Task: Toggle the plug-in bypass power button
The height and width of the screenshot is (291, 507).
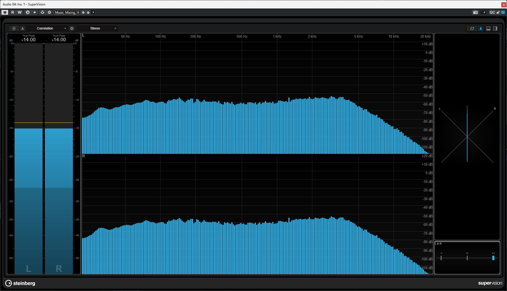Action: (5, 12)
